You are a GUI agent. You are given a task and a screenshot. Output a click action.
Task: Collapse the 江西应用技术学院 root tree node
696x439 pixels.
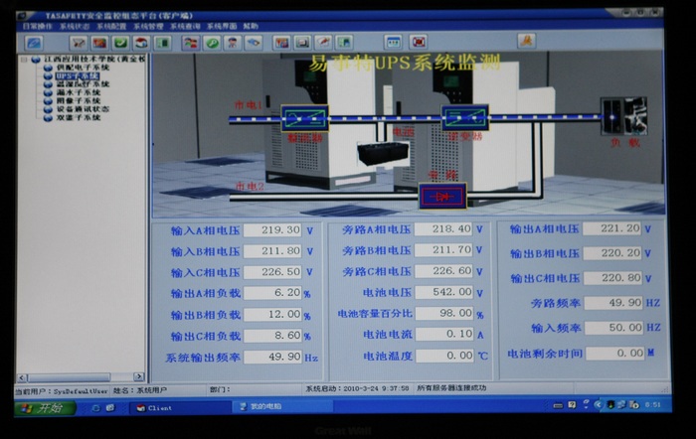tap(24, 60)
